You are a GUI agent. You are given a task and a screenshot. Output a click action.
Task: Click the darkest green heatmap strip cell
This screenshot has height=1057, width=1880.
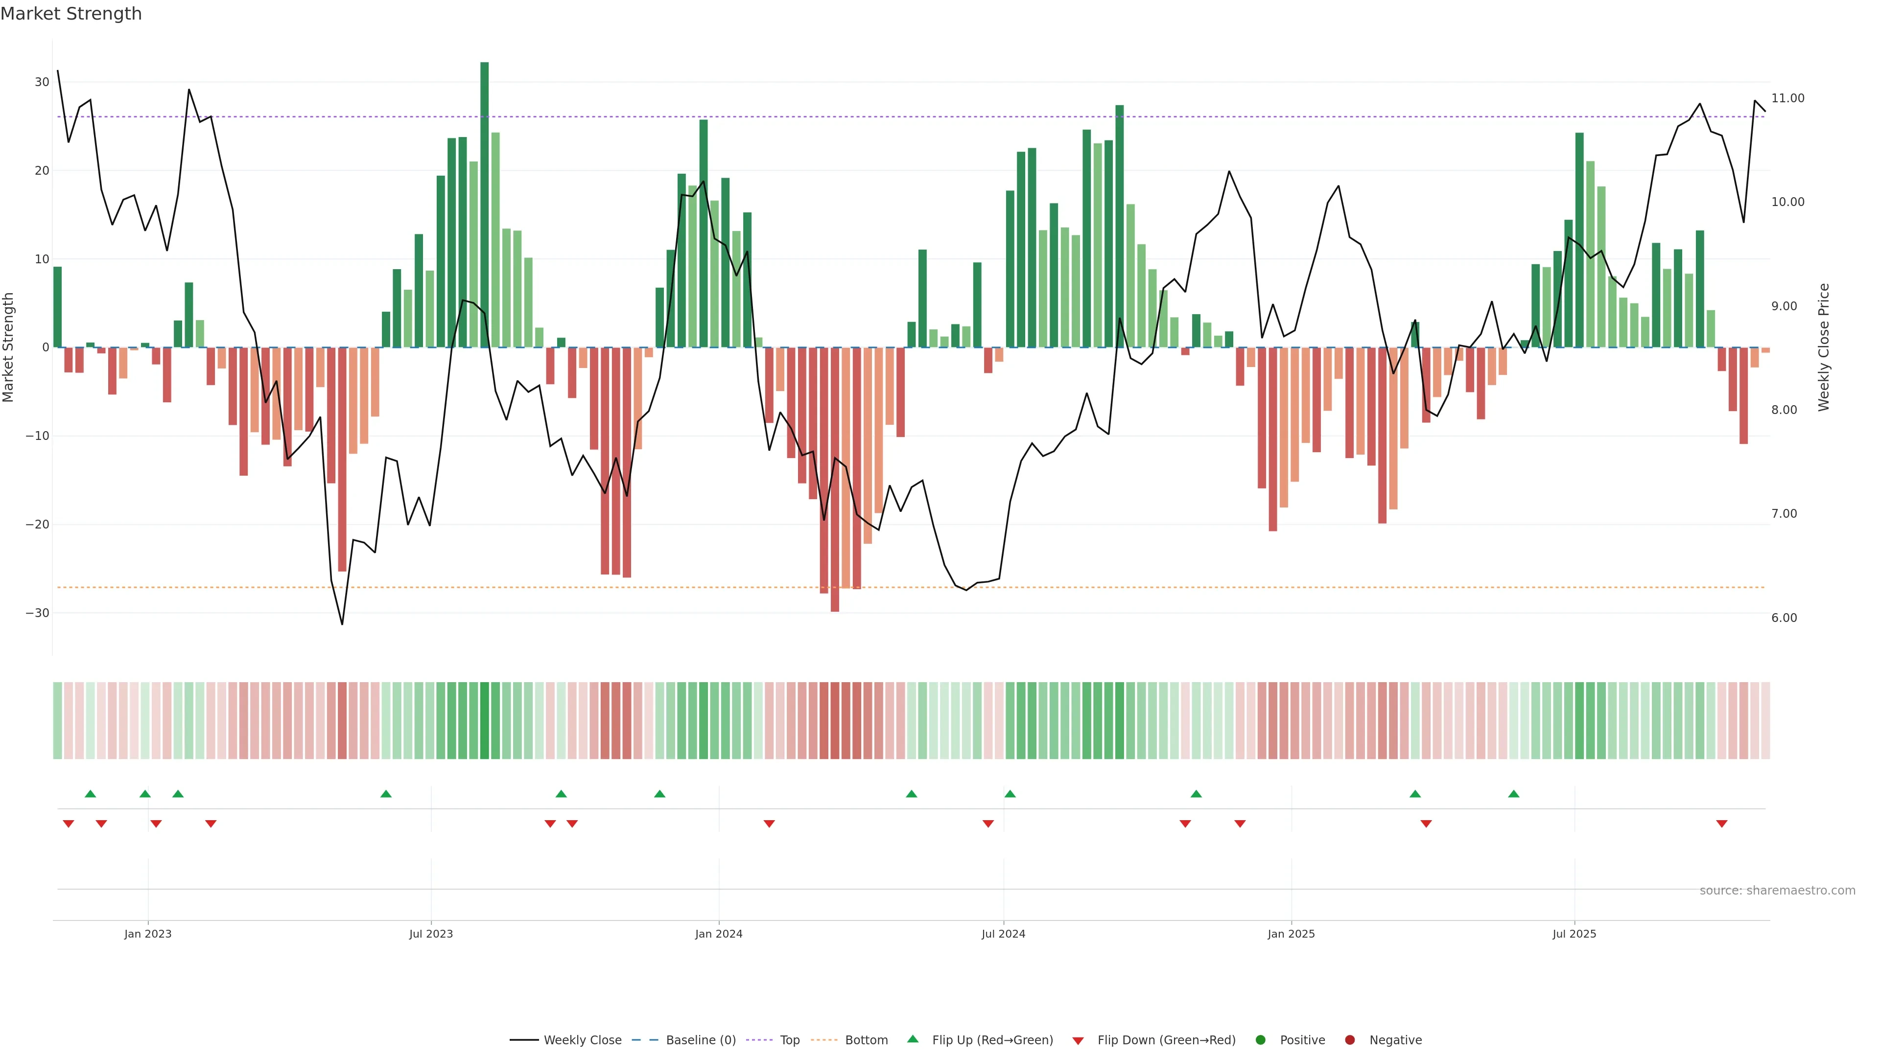[x=485, y=720]
